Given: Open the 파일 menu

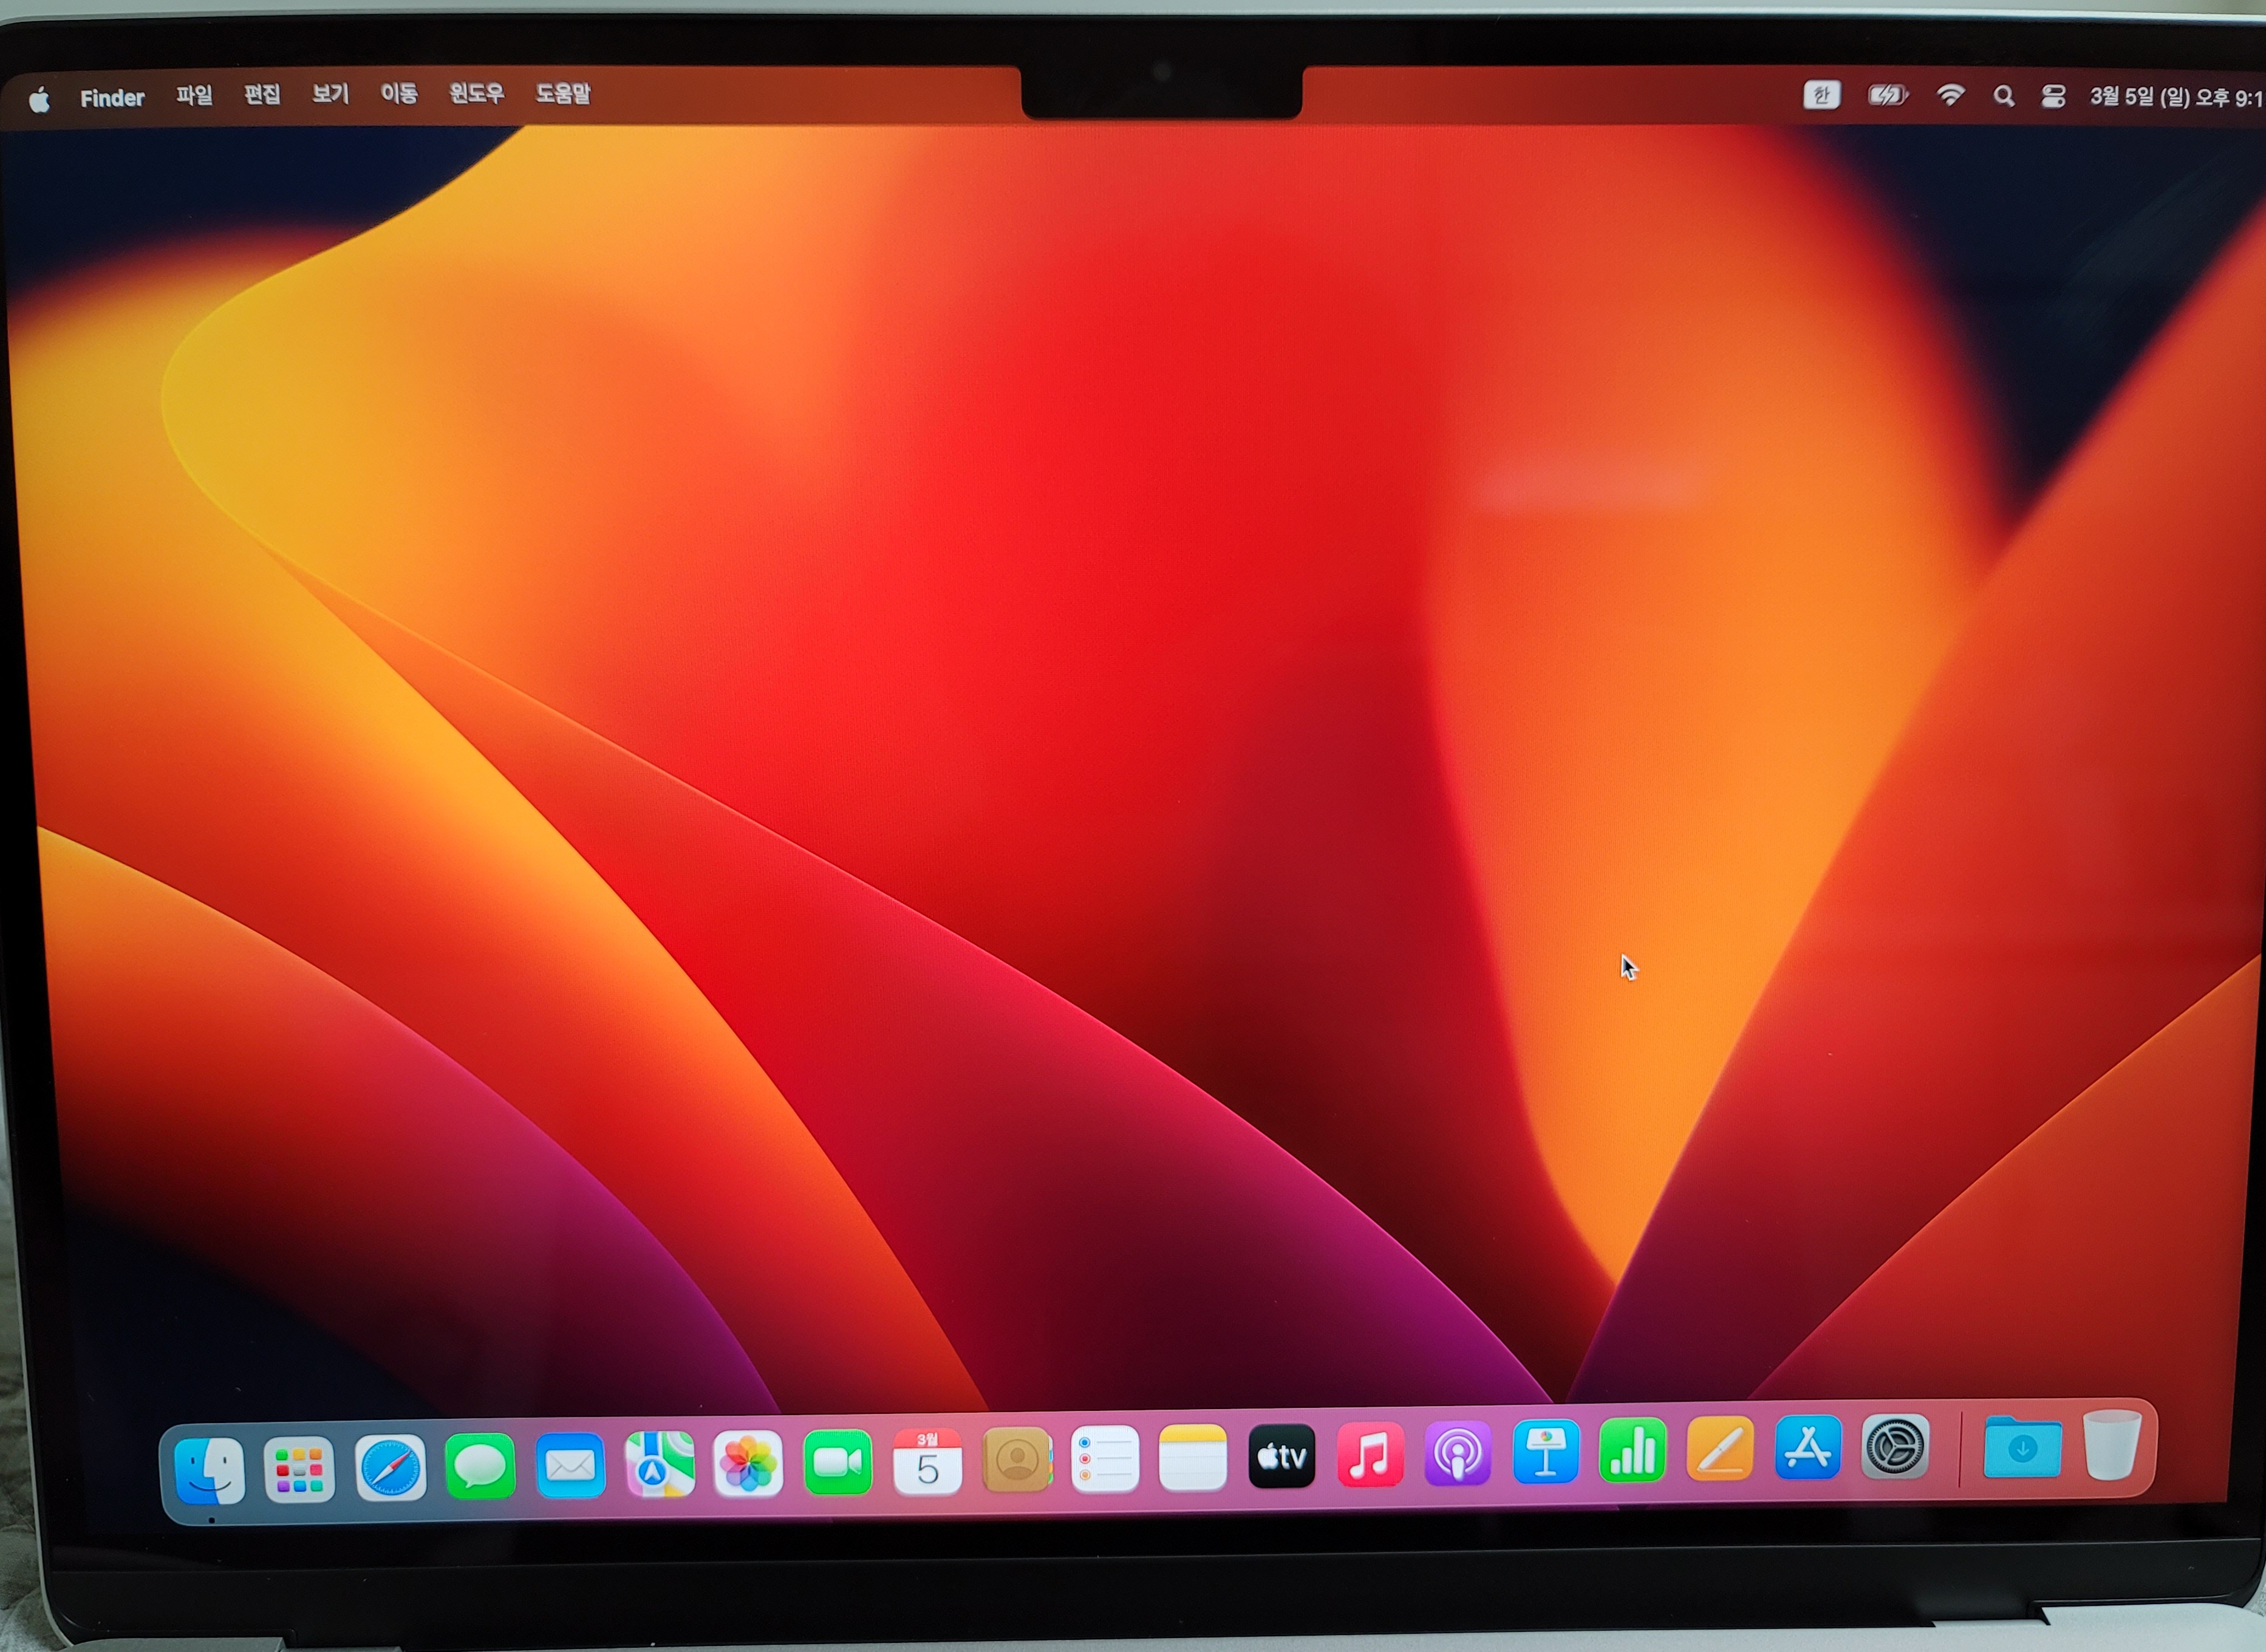Looking at the screenshot, I should pyautogui.click(x=194, y=95).
